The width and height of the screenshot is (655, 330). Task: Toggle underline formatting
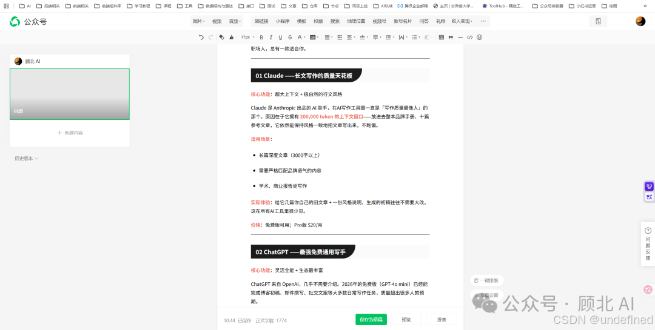click(x=280, y=37)
